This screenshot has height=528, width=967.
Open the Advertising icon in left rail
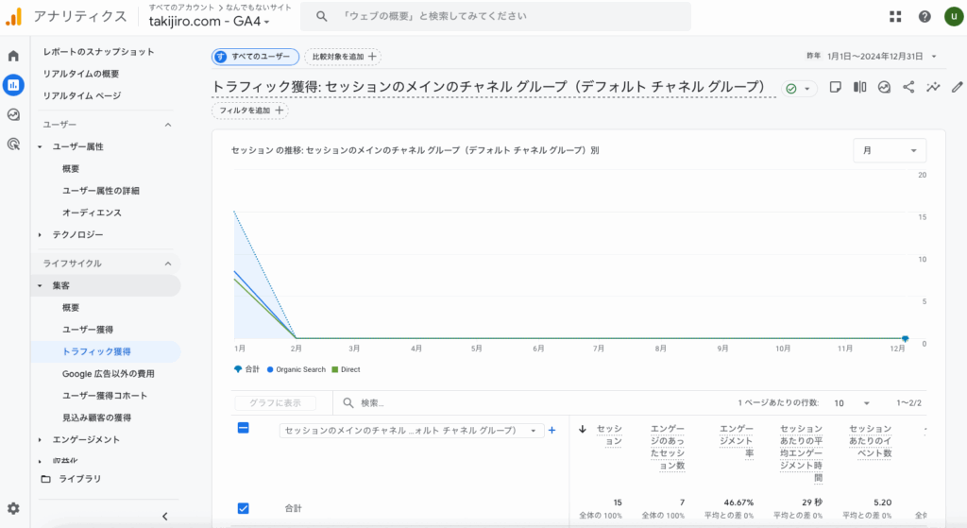13,145
